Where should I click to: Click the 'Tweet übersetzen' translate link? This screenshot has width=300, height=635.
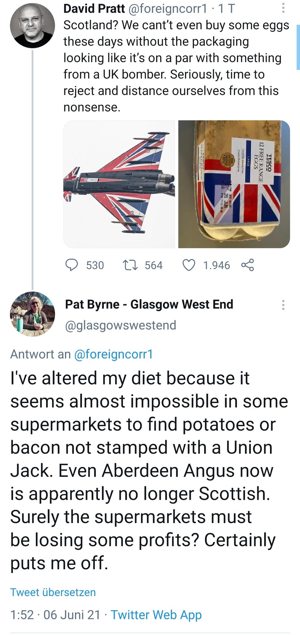pyautogui.click(x=53, y=592)
